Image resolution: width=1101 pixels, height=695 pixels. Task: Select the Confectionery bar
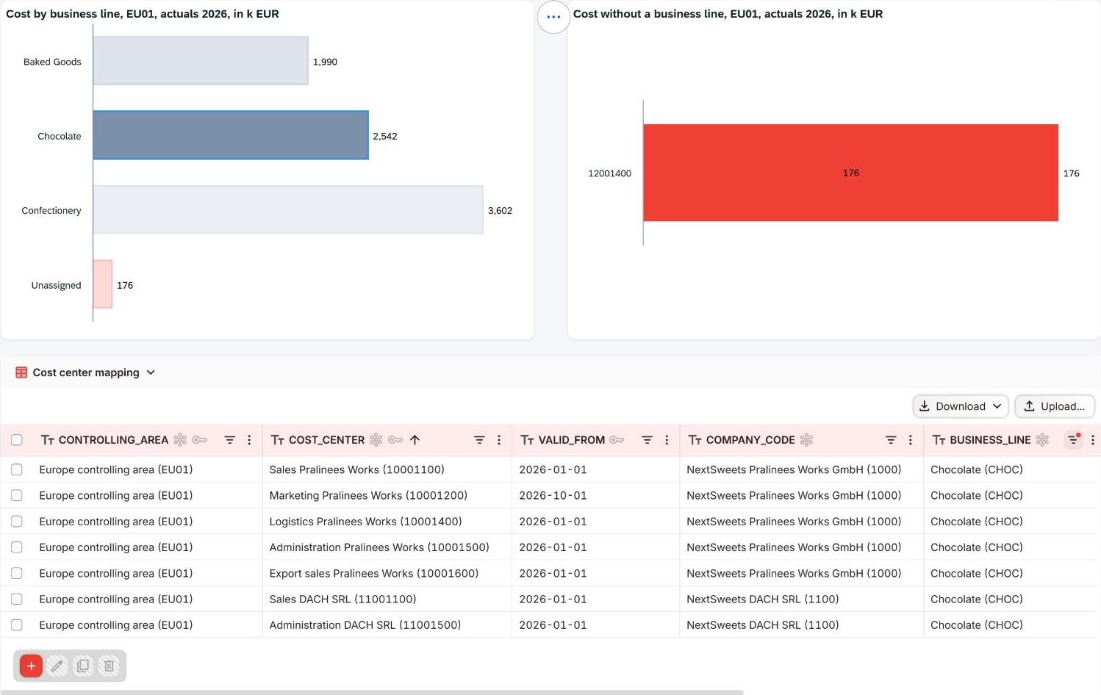[288, 210]
